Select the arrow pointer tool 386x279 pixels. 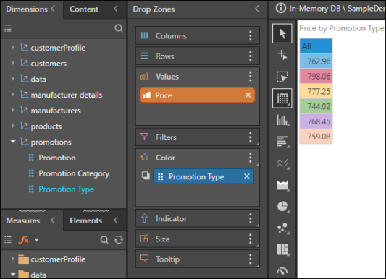tap(282, 33)
